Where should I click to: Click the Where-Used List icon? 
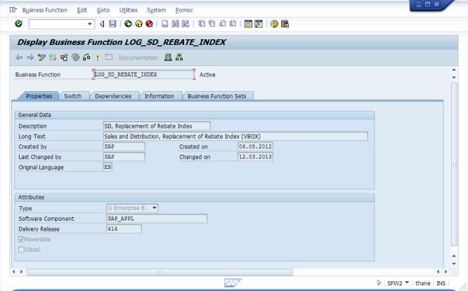pyautogui.click(x=86, y=57)
